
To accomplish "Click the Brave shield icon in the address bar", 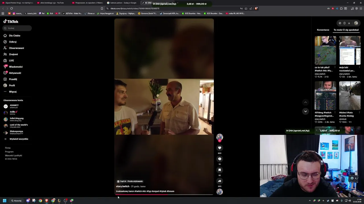I will (x=256, y=8).
